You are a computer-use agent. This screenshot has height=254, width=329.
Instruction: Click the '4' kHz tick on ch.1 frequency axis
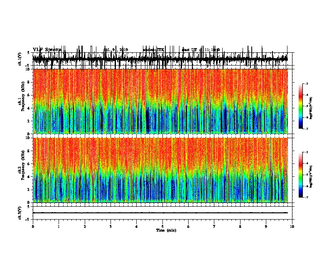(x=29, y=108)
